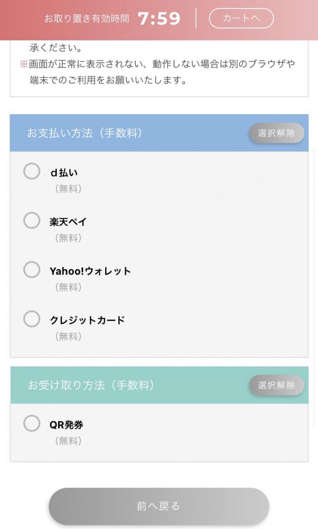Viewport: 318px width, 529px height.
Task: Go to cart via カートへ button
Action: tap(241, 19)
